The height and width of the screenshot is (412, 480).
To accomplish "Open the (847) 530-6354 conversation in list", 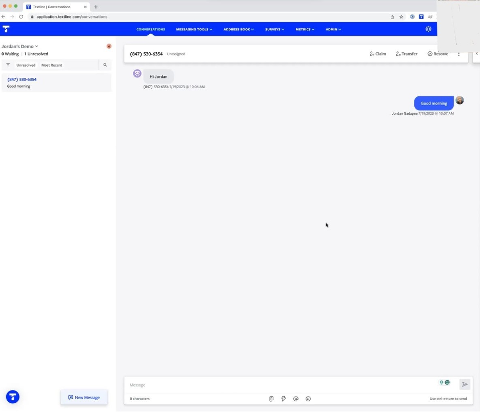I will tap(56, 83).
